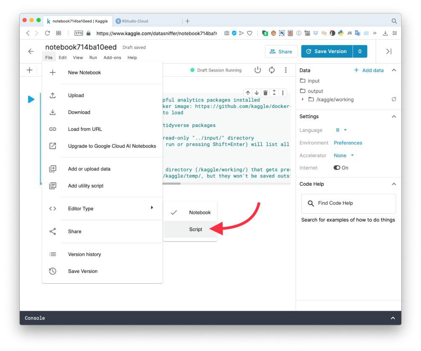
Task: Expand the Console panel
Action: pos(393,318)
